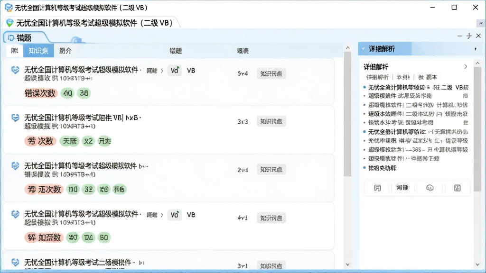Screen dimensions: 486x273
Task: Click the gray button in the 3v1 row
Action: click(x=271, y=265)
